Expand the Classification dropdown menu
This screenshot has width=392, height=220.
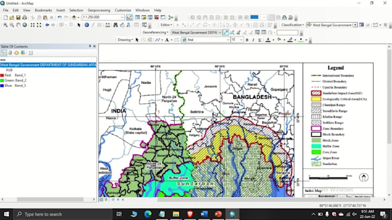pos(293,25)
